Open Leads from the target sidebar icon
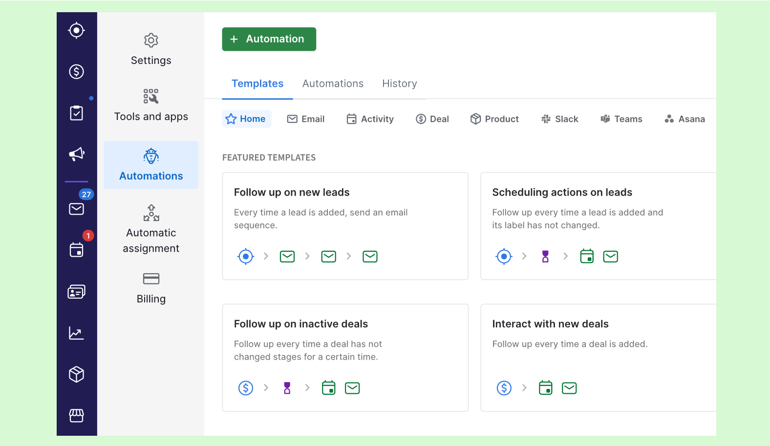Viewport: 770px width, 446px height. pos(76,30)
